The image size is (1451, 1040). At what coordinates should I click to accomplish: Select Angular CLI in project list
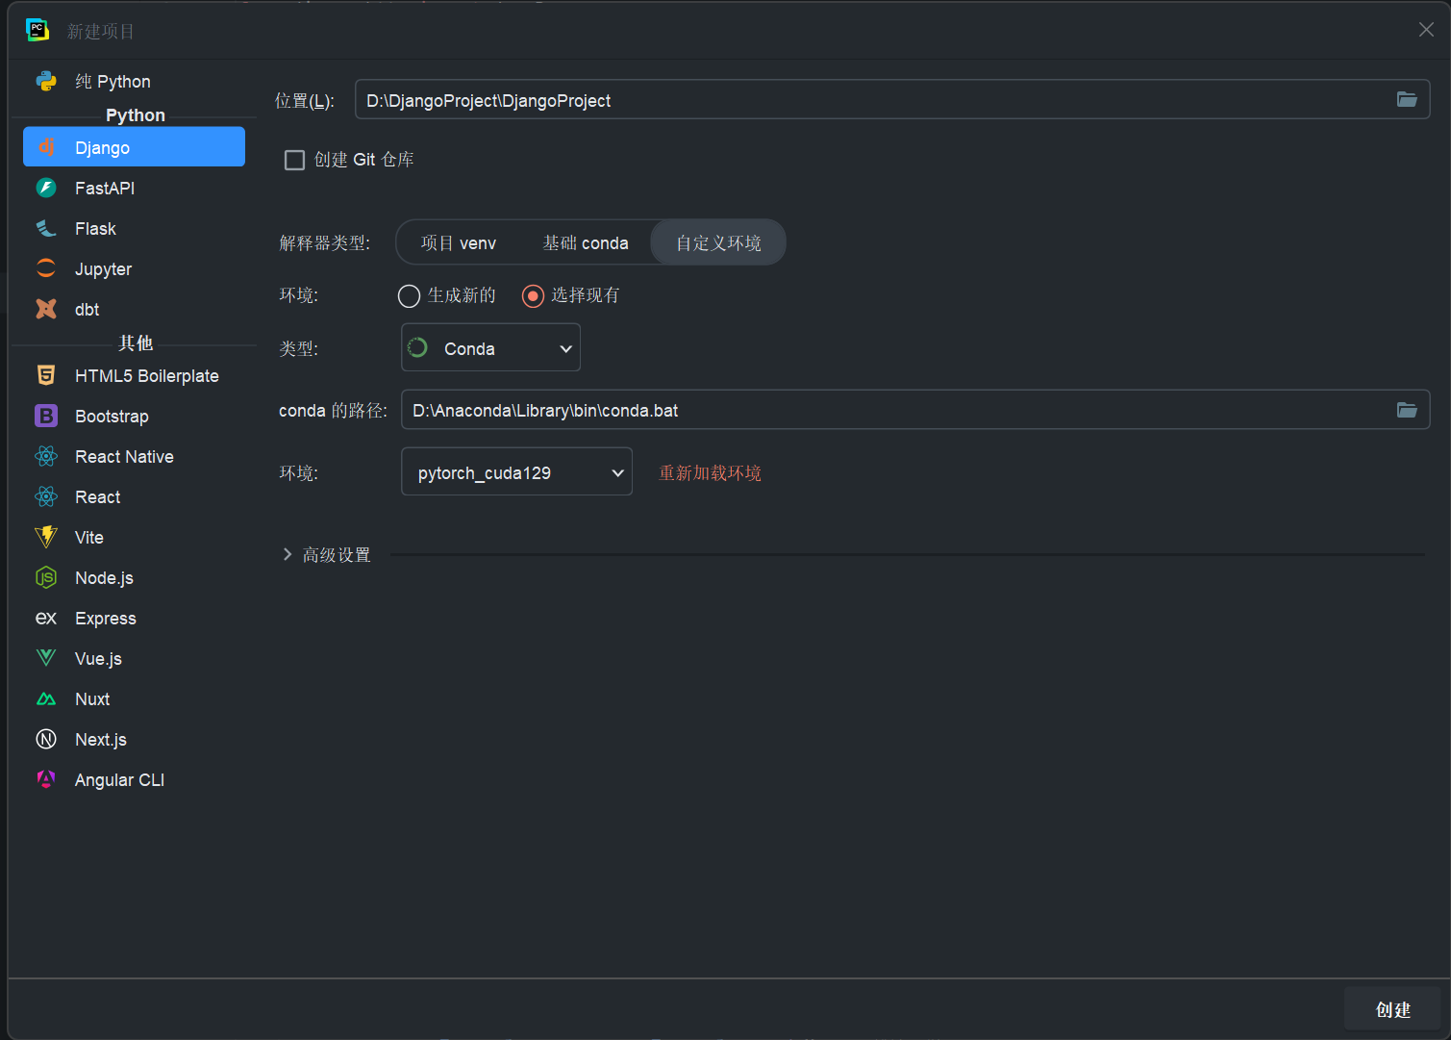(x=134, y=779)
